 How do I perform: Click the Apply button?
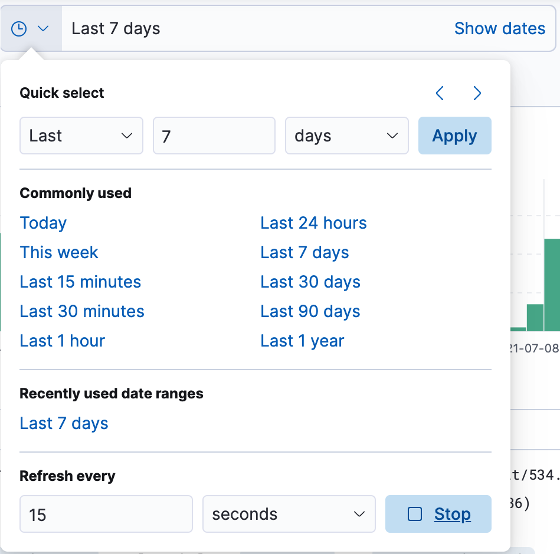454,136
